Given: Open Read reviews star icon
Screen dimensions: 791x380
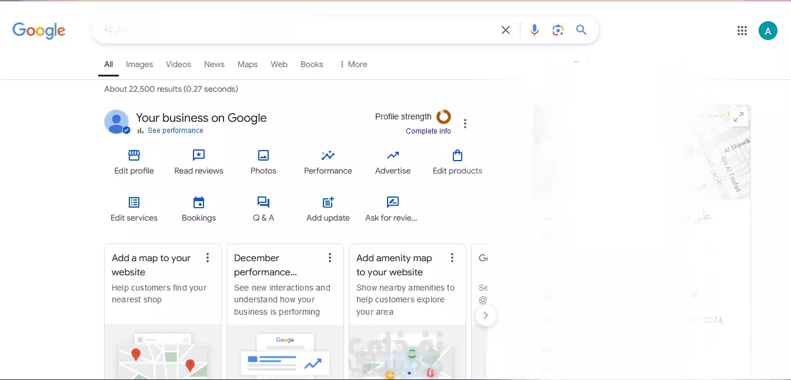Looking at the screenshot, I should click(x=199, y=155).
